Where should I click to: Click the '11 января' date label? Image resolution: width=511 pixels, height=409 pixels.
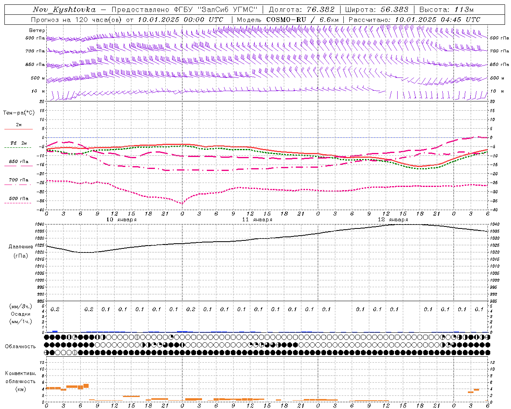click(257, 219)
